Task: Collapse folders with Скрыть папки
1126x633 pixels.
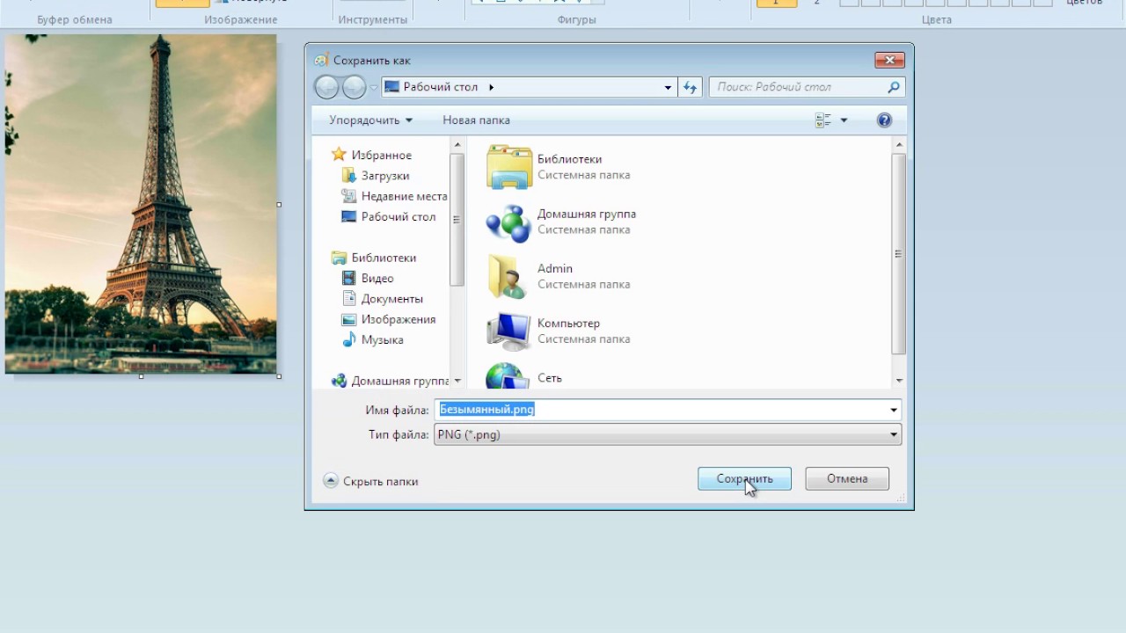Action: pos(370,481)
